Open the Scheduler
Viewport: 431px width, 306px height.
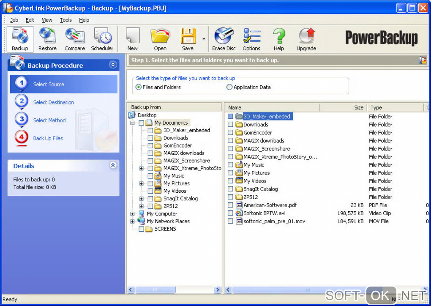(x=102, y=39)
